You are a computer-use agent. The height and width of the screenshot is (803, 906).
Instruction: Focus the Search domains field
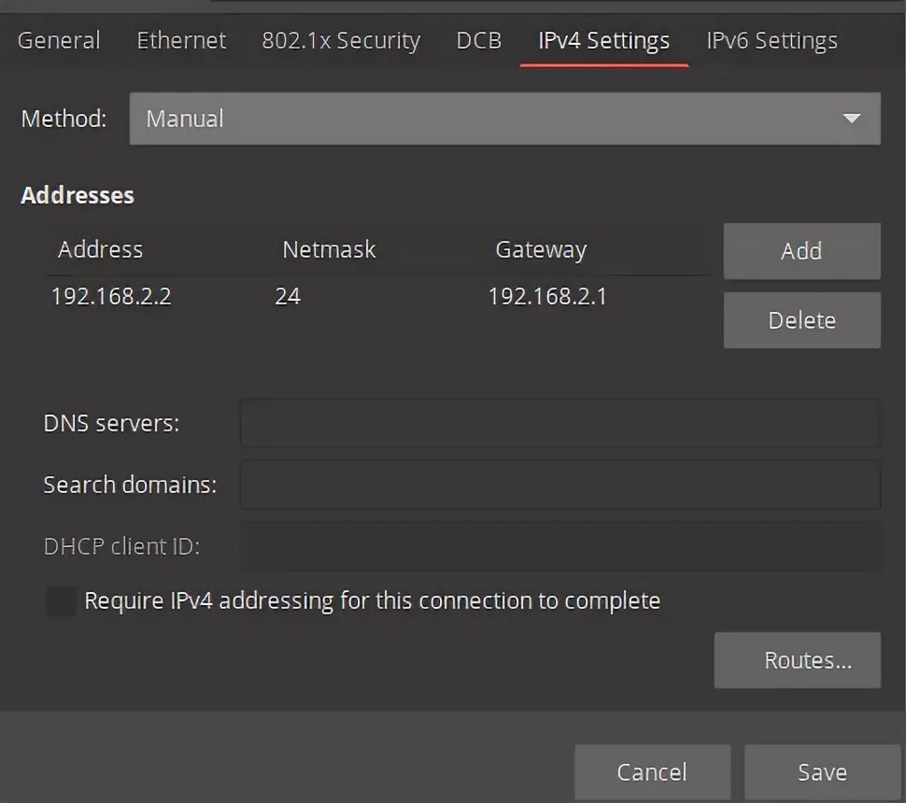pos(559,485)
